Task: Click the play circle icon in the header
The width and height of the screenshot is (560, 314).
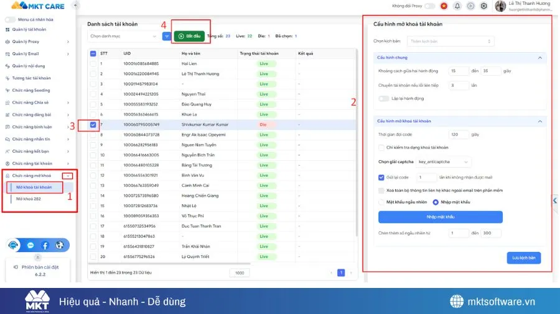Action: point(471,6)
